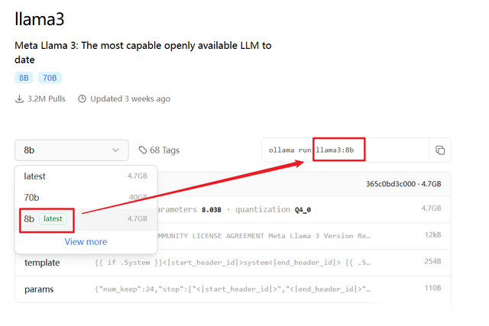Image resolution: width=489 pixels, height=326 pixels.
Task: Click the ollama run llama3:8b command field
Action: point(345,150)
